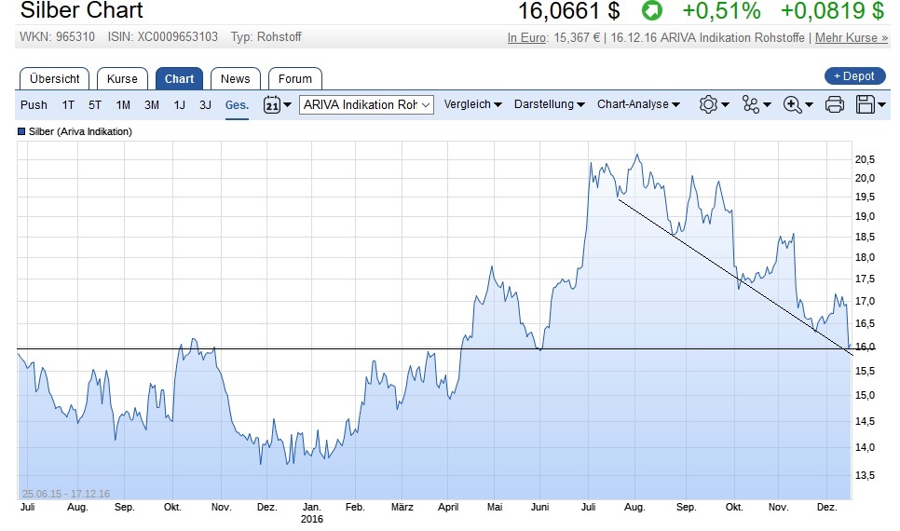900x531 pixels.
Task: Click the chart peak near August 2016
Action: pos(636,155)
